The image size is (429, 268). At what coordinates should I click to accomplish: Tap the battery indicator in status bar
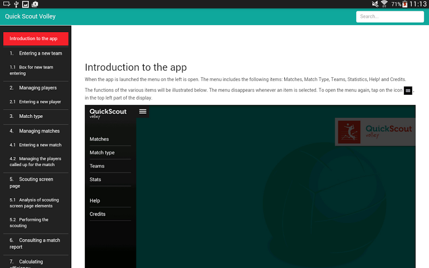coord(405,4)
